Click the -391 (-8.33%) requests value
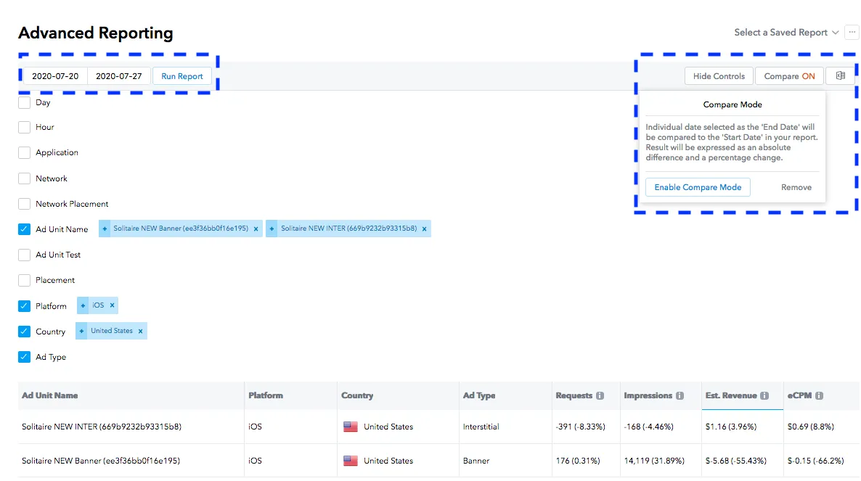This screenshot has width=861, height=481. tap(580, 427)
